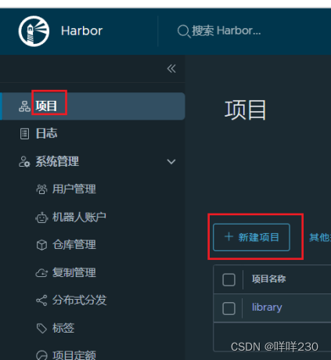
Task: Click the 用户管理 users group icon
Action: [x=41, y=189]
